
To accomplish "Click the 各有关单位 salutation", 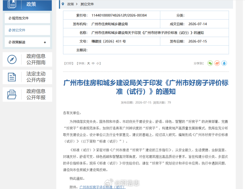I will click(x=72, y=113).
